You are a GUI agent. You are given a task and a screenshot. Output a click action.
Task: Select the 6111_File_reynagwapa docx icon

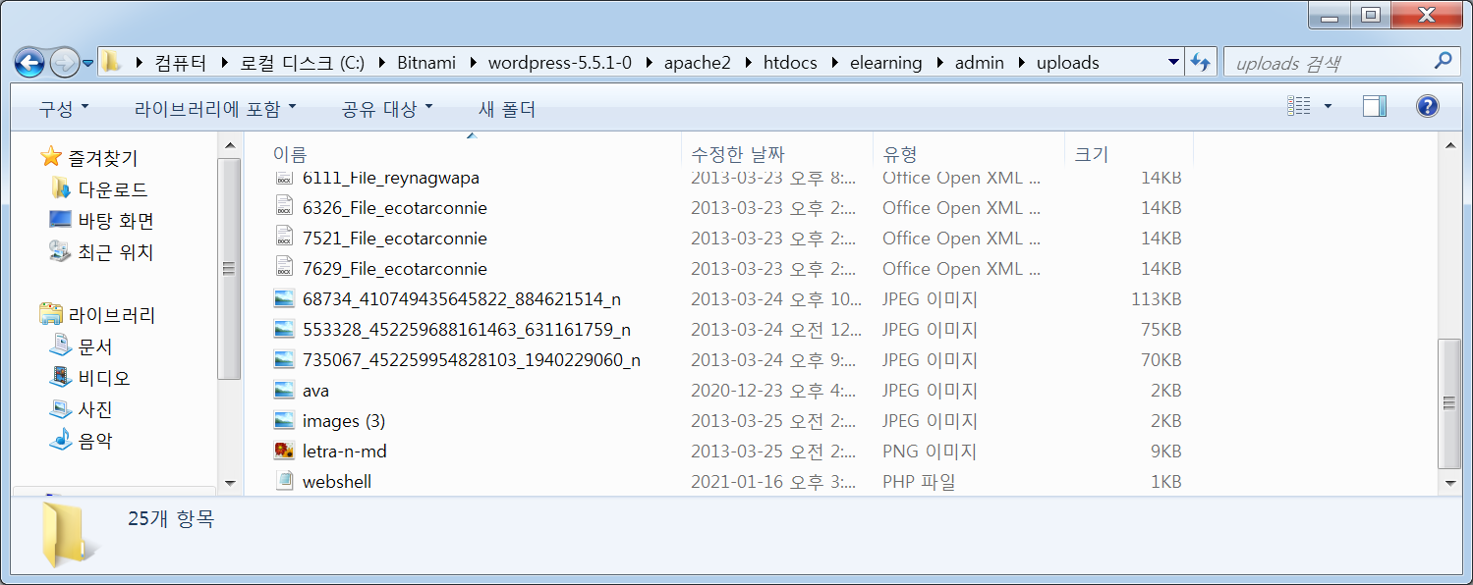[284, 178]
